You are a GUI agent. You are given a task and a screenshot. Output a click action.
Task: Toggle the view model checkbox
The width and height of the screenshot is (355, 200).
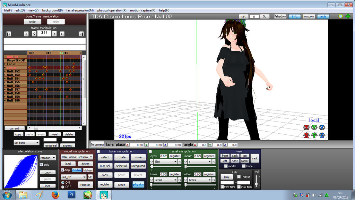click(226, 166)
